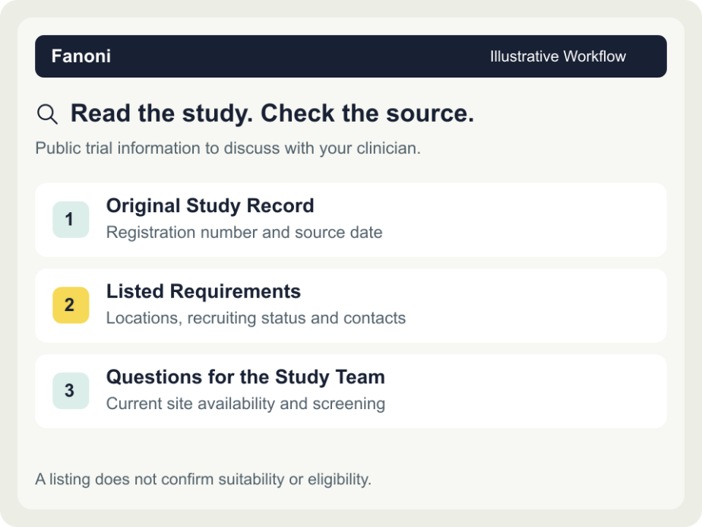Open Questions for the Study Team card
This screenshot has height=527, width=702.
pyautogui.click(x=351, y=391)
